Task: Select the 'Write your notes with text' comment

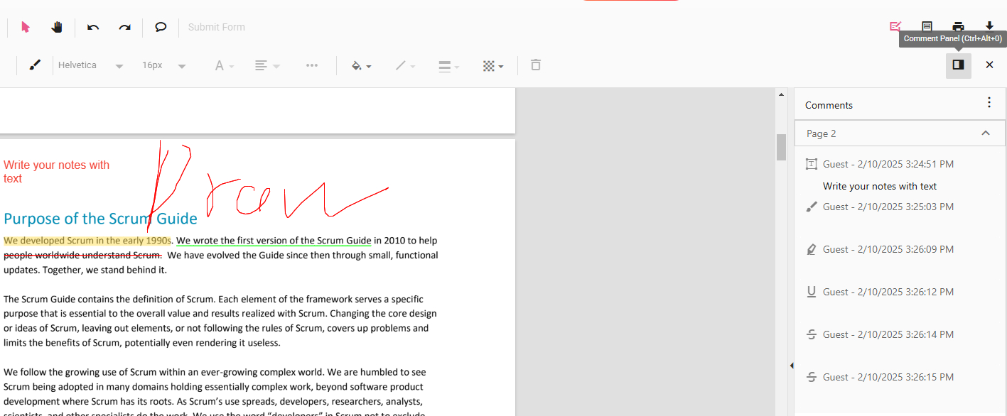Action: pyautogui.click(x=880, y=186)
